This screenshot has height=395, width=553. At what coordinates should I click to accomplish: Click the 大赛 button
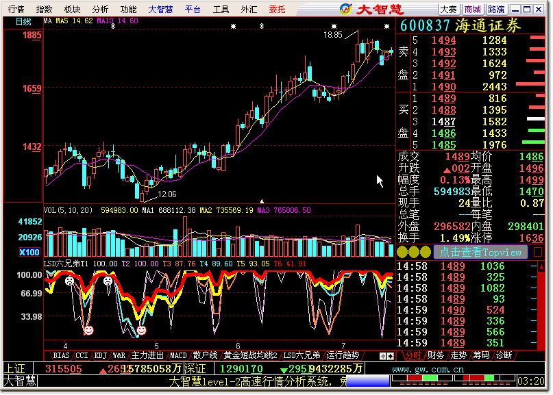click(x=449, y=9)
